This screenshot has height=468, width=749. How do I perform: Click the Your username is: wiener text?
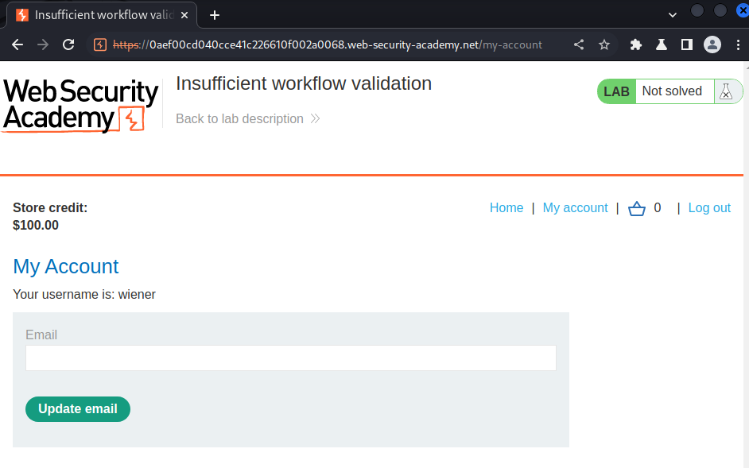pyautogui.click(x=84, y=294)
